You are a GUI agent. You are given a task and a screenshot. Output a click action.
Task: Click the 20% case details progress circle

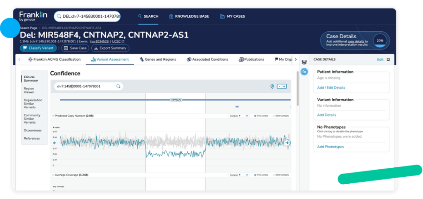pos(380,41)
